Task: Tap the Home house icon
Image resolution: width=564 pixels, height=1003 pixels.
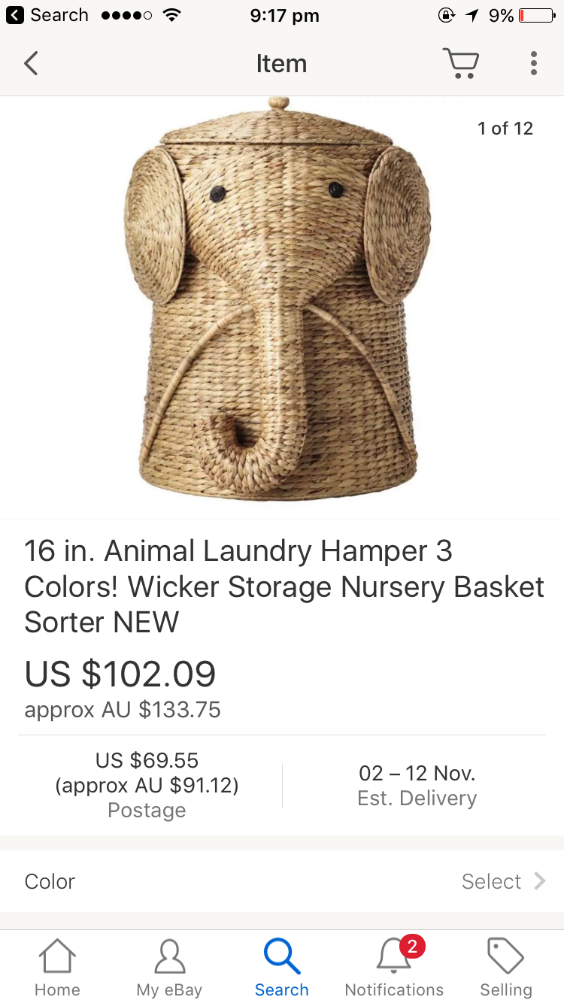Action: pyautogui.click(x=57, y=956)
